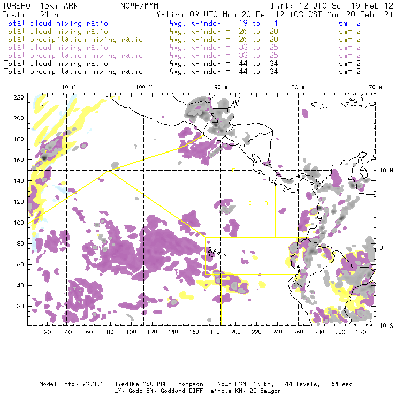Click the '64 sec' time step text
This screenshot has height=396, width=396.
[342, 384]
